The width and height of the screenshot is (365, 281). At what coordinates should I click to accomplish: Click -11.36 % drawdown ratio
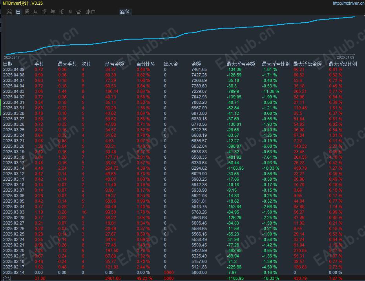[270, 91]
